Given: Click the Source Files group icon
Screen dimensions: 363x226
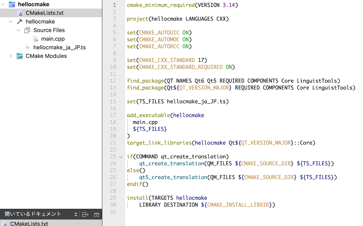Looking at the screenshot, I should tap(27, 30).
